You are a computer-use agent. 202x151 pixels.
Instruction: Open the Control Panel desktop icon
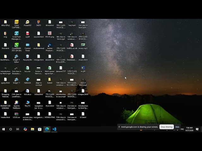(x=27, y=47)
